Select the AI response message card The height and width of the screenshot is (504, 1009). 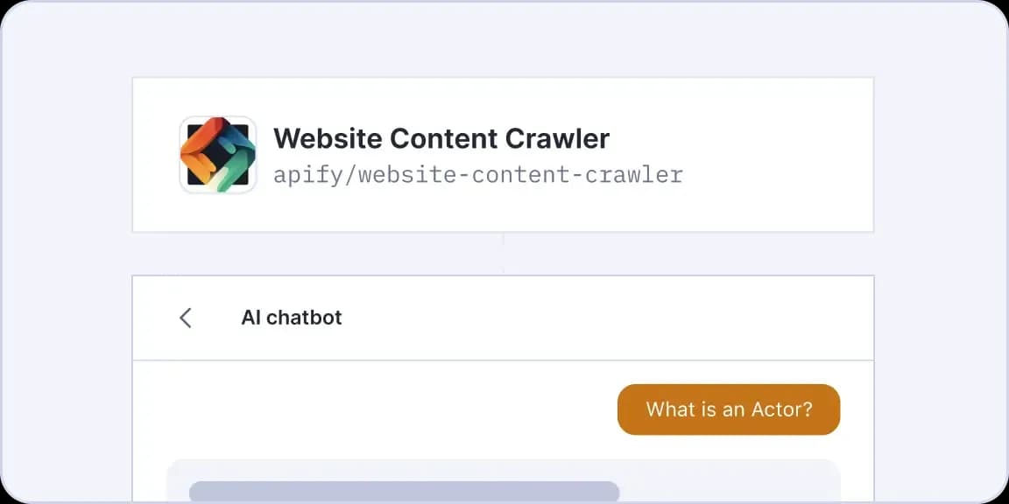pyautogui.click(x=504, y=481)
